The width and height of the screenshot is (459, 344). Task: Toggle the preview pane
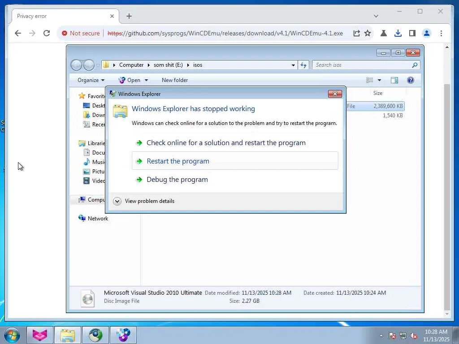(394, 80)
